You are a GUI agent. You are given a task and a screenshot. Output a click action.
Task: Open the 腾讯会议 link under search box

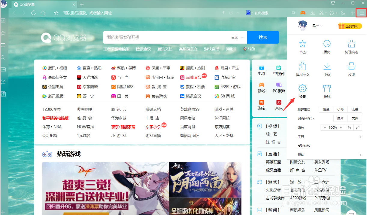click(x=143, y=49)
